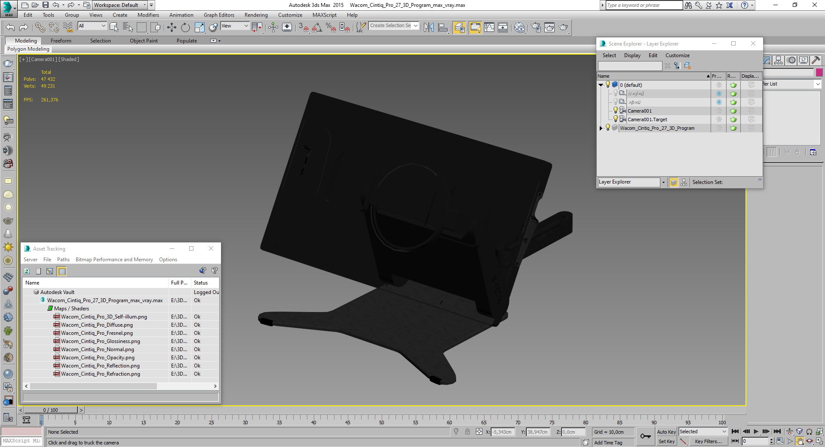This screenshot has height=447, width=825.
Task: Click the Asset Tracking horizontal scrollbar
Action: (93, 386)
